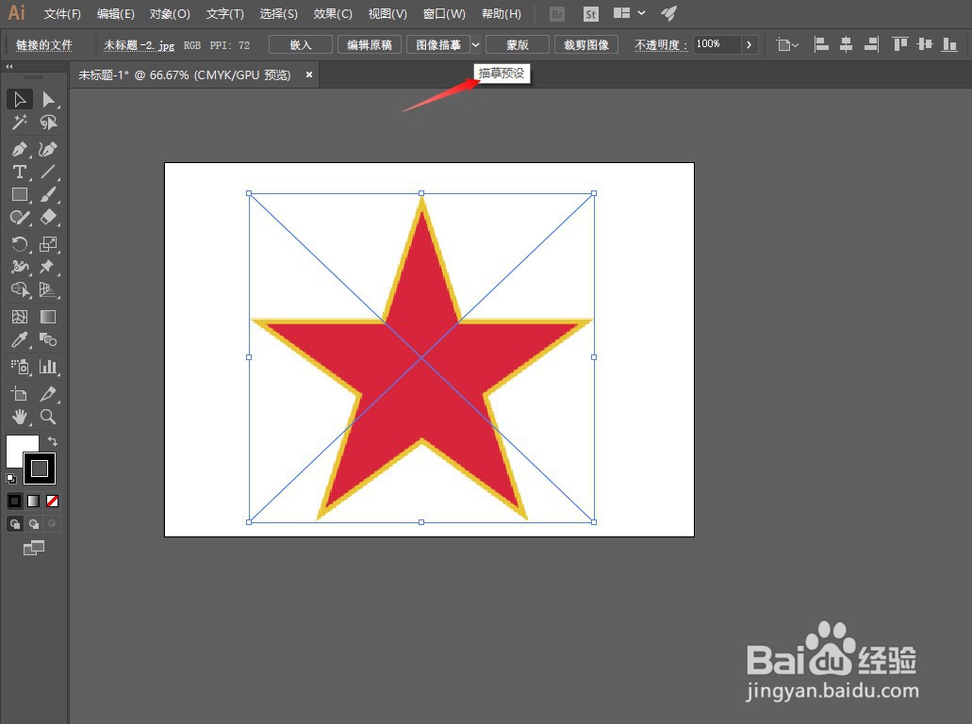
Task: Select the Hand tool
Action: (19, 417)
